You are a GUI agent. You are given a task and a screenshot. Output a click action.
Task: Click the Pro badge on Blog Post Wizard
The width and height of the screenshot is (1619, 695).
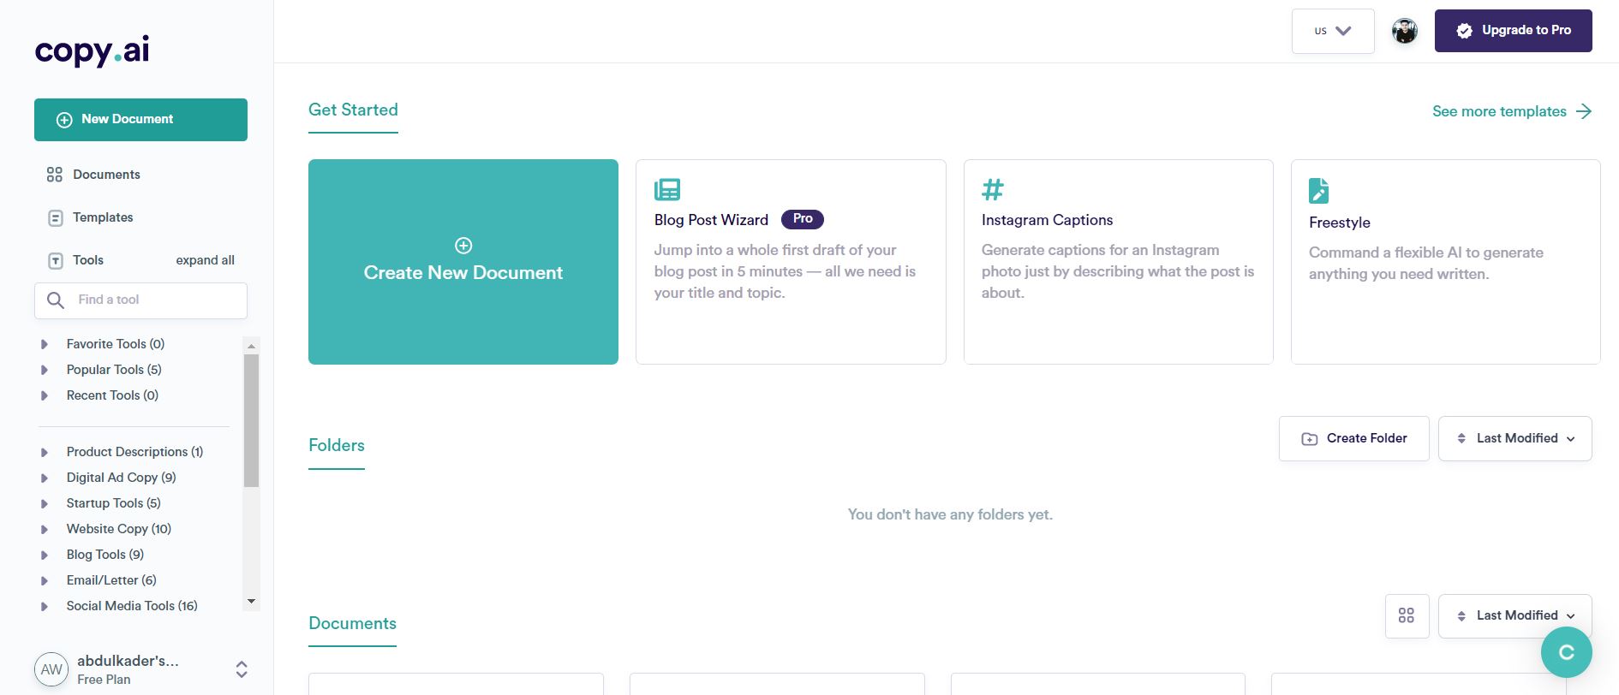coord(803,219)
